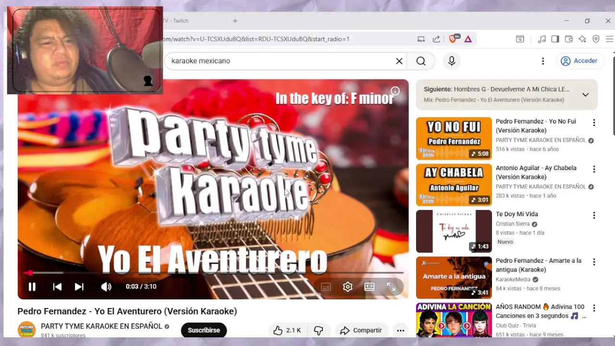Click the Compartir share button

pyautogui.click(x=362, y=330)
